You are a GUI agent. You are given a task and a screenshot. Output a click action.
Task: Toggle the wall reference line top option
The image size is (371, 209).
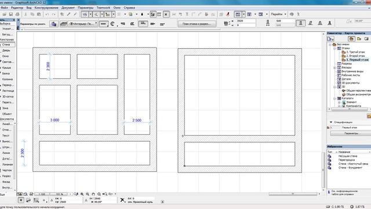coord(143,24)
